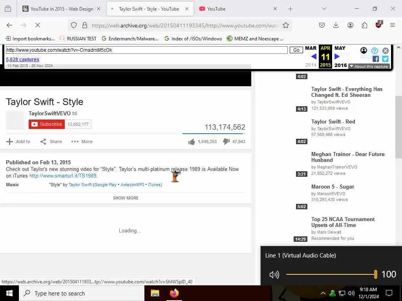The height and width of the screenshot is (301, 402).
Task: Close the Wayback Machine toolbar
Action: click(386, 51)
